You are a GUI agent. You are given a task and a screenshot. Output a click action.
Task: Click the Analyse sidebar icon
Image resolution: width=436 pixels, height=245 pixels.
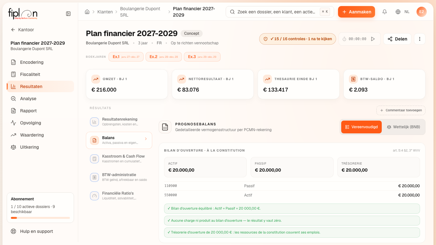[13, 99]
